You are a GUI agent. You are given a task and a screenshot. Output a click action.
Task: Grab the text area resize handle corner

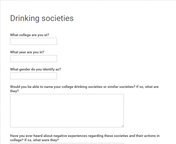coord(122,126)
